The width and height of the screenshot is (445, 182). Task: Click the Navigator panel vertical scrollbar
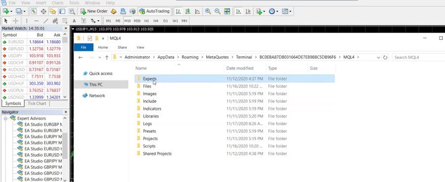click(x=65, y=149)
